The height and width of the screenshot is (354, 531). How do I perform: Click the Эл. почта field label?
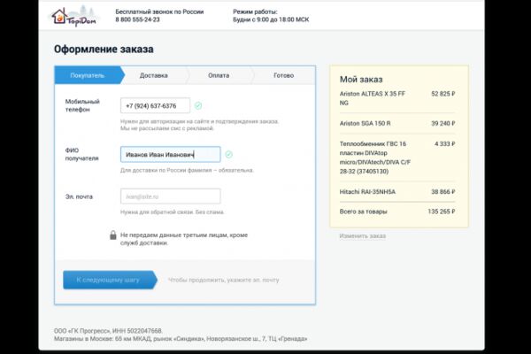[x=79, y=196]
